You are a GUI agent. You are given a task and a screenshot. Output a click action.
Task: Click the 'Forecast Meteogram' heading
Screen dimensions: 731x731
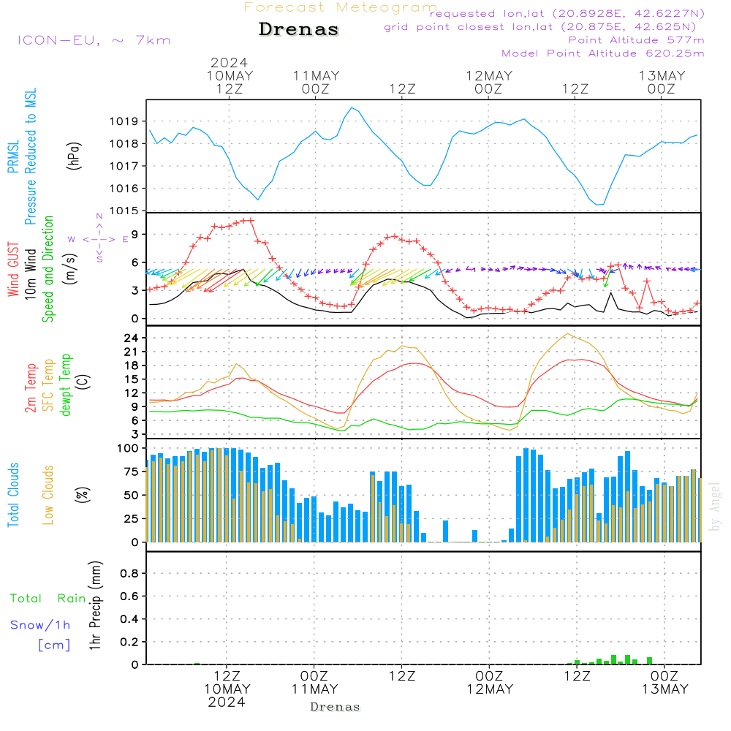341,7
